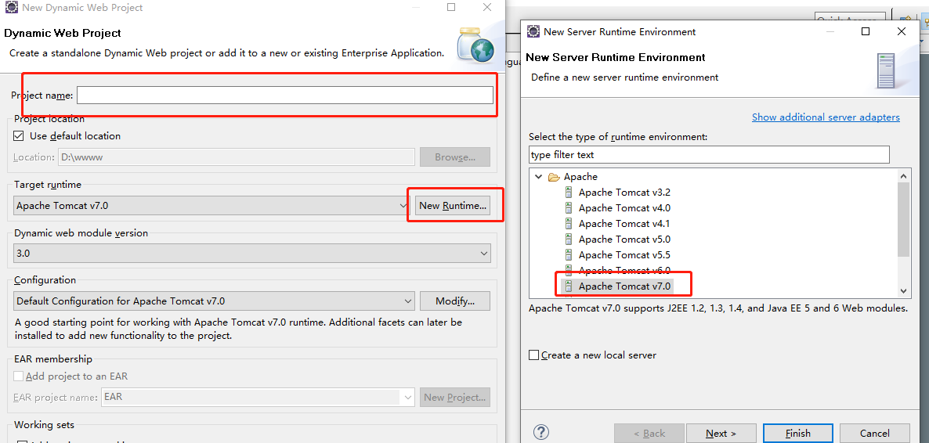Close the New Dynamic Web Project dialog
Viewport: 929px width, 443px height.
pyautogui.click(x=487, y=8)
